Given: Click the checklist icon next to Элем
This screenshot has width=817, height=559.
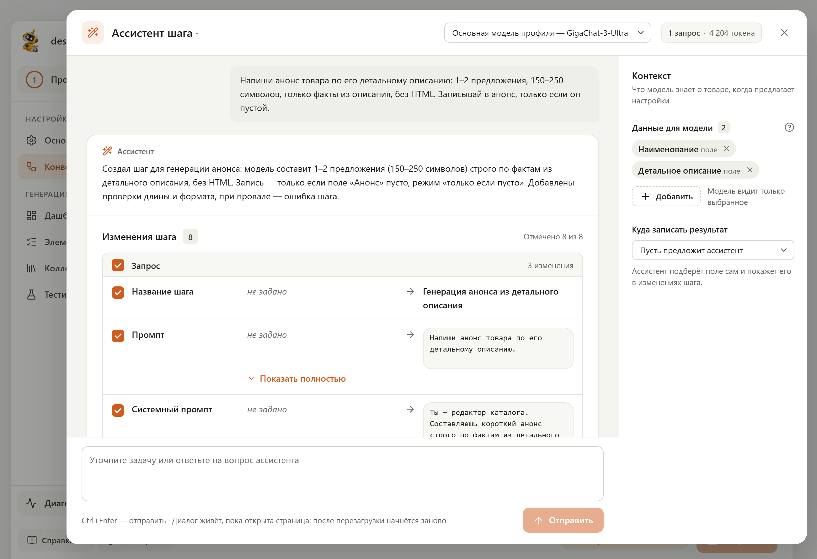Looking at the screenshot, I should coord(31,242).
